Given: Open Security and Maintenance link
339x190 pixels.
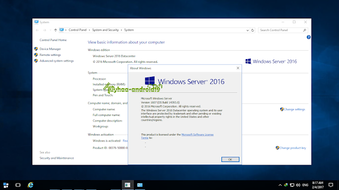Looking at the screenshot, I should click(x=57, y=158).
